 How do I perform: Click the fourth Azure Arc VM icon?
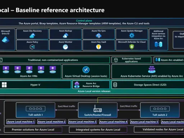click(41, 70)
